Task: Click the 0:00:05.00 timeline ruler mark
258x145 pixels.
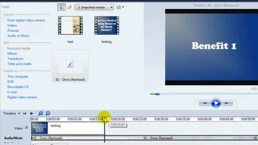Action: [x=53, y=119]
